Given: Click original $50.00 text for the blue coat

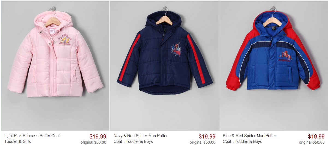Looking at the screenshot, I should click(x=312, y=142).
